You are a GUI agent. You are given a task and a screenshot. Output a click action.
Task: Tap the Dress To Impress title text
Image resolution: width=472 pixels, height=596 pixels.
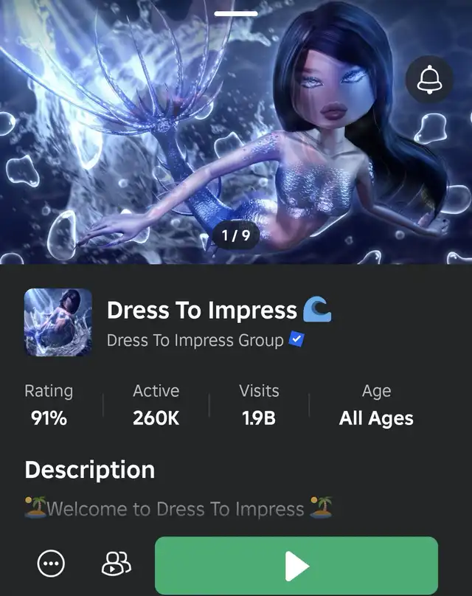click(202, 310)
